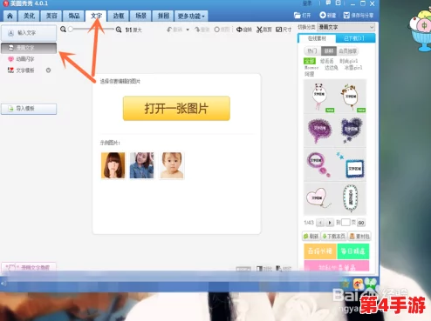Screen dimensions: 431x321
Task: Select the 热门 filter button
Action: (312, 51)
